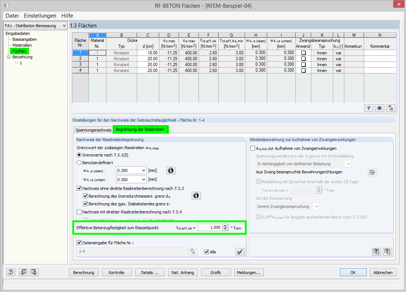Enable As,min zur Aufnahme von Zwangeinwirkungen

[253, 148]
